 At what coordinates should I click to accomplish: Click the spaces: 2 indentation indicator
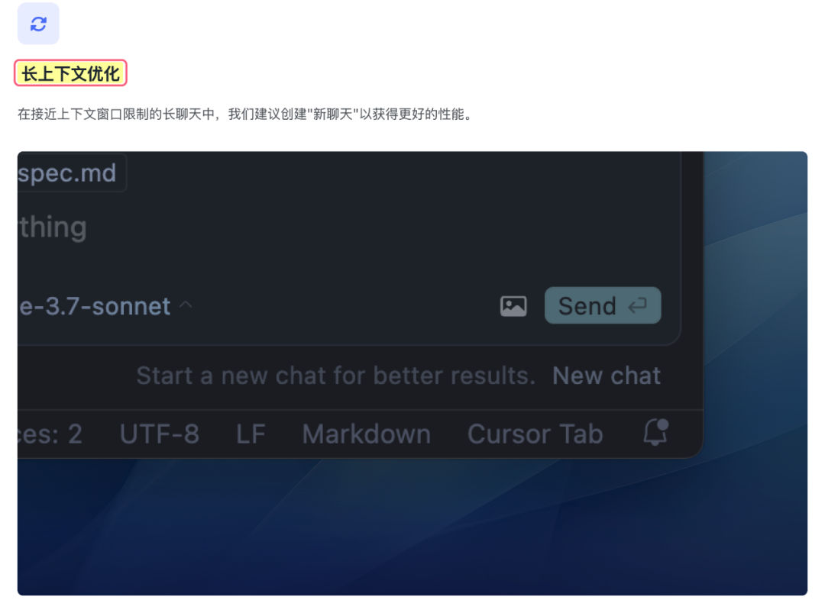tap(50, 434)
